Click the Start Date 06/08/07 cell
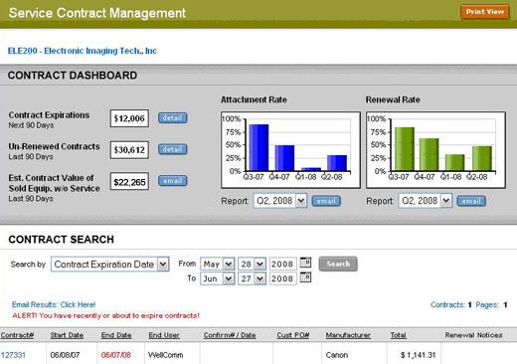Screen dimensions: 517x364 point(65,355)
